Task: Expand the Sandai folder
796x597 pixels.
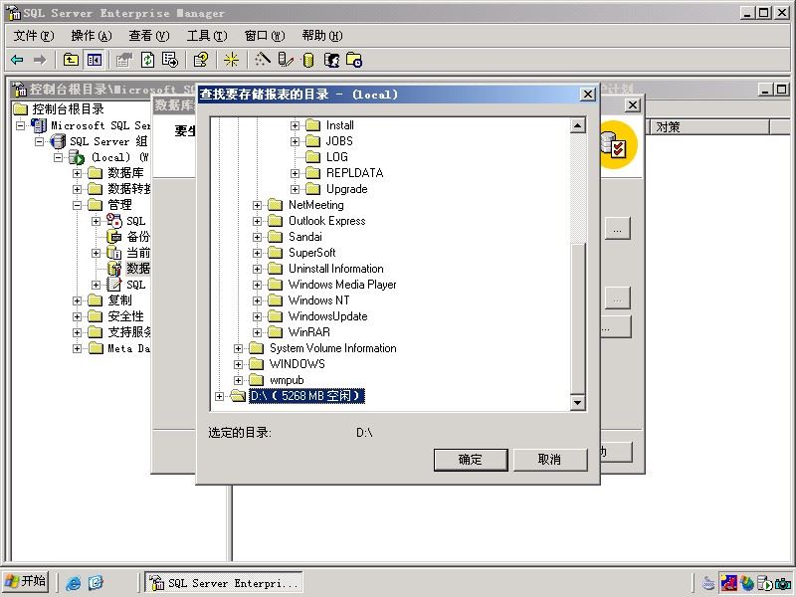Action: tap(257, 237)
